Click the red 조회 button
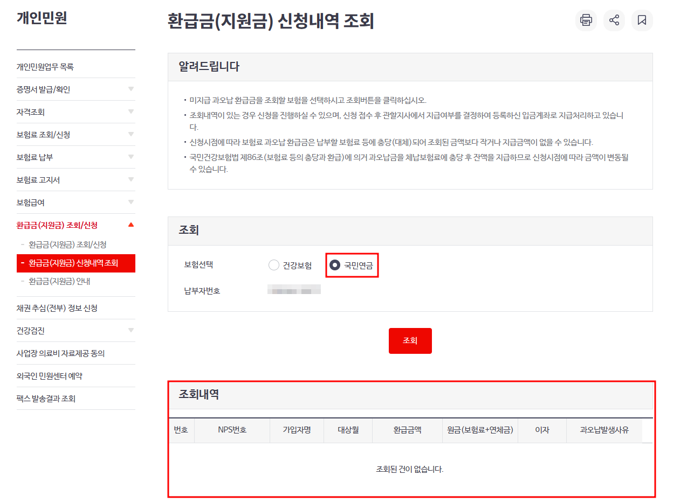The height and width of the screenshot is (503, 694). (x=410, y=341)
